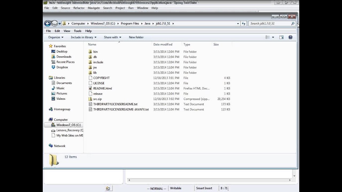Viewport: 342px width, 192px height.
Task: Open the address bar history dropdown arrow
Action: (238, 23)
